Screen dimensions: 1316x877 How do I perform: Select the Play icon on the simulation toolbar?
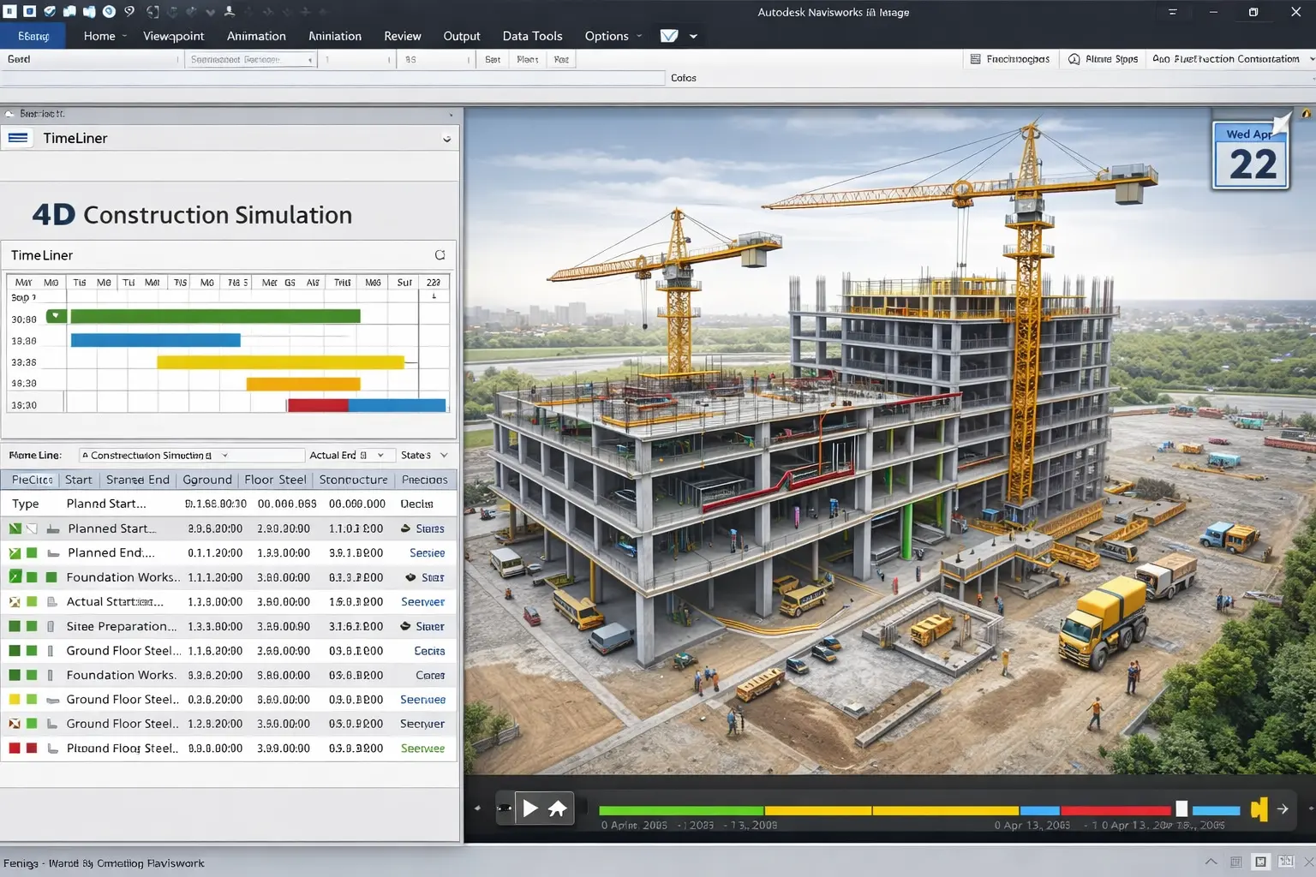point(530,808)
